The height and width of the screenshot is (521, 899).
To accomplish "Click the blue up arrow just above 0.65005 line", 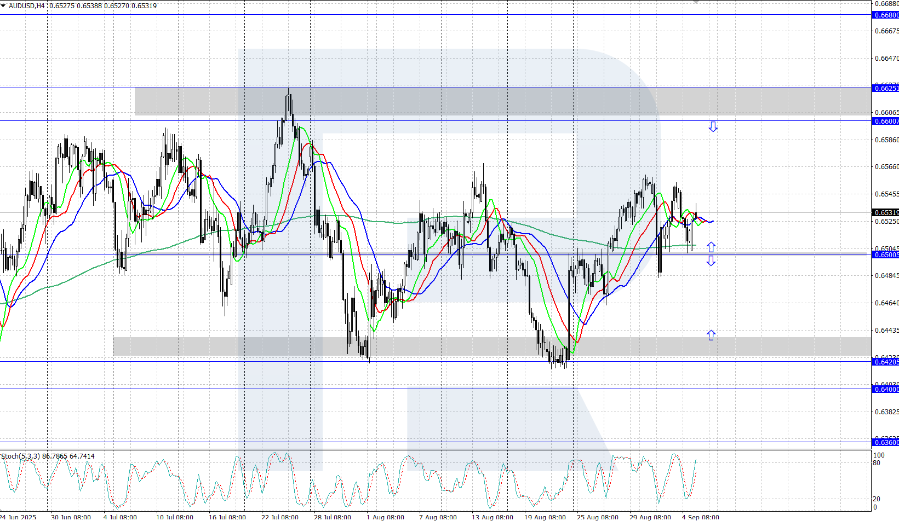I will 711,247.
